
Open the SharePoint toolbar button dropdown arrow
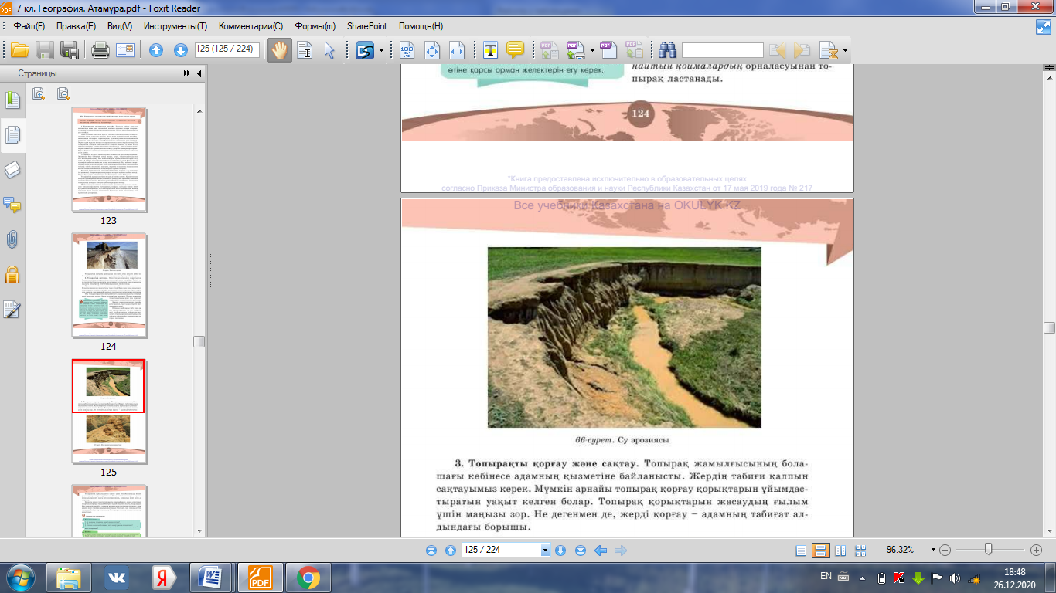pos(381,51)
